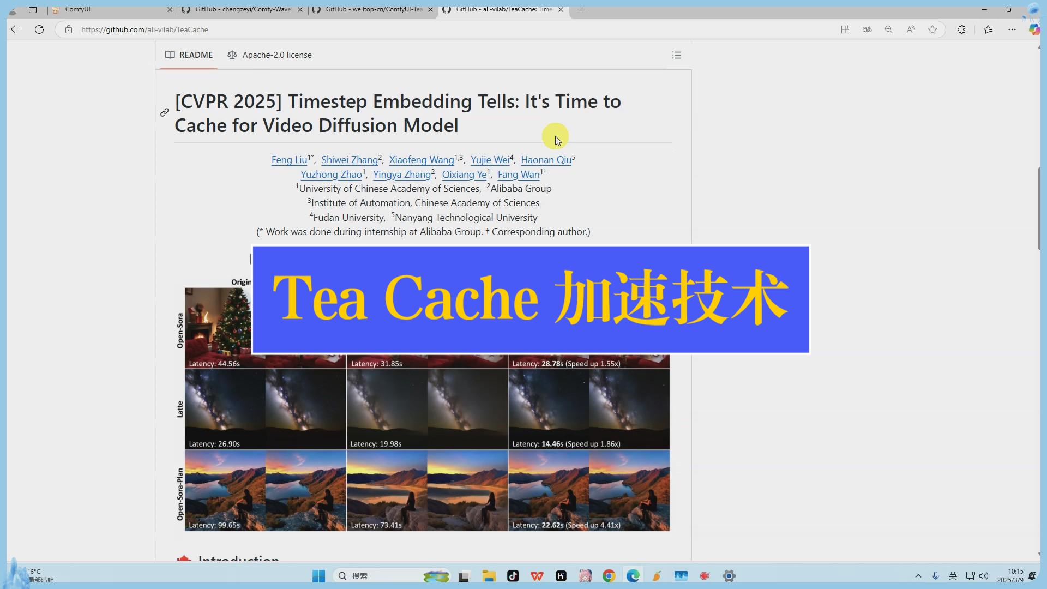The width and height of the screenshot is (1047, 589).
Task: Translate page with the aあ icon
Action: pyautogui.click(x=867, y=29)
